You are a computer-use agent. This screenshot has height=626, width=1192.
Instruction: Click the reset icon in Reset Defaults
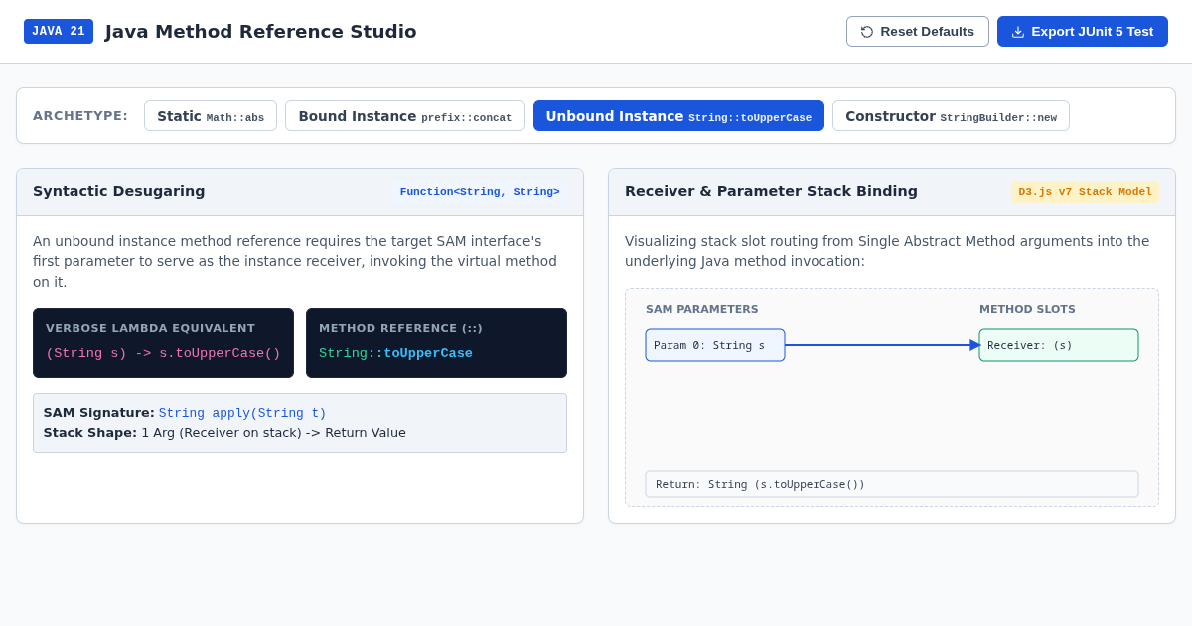(x=867, y=32)
